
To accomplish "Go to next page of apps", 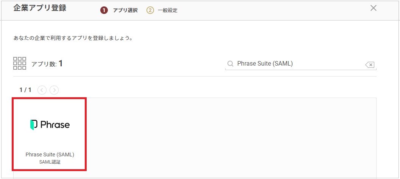I will pos(54,90).
